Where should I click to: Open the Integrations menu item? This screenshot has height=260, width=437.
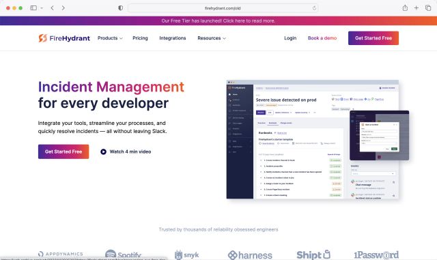click(x=173, y=38)
